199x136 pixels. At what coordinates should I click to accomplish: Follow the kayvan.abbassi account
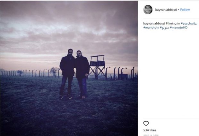click(x=185, y=10)
